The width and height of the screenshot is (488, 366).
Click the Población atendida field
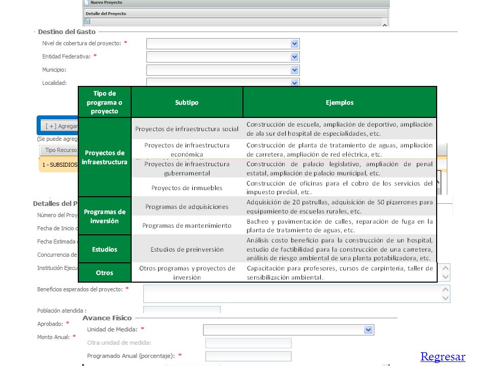tap(182, 310)
